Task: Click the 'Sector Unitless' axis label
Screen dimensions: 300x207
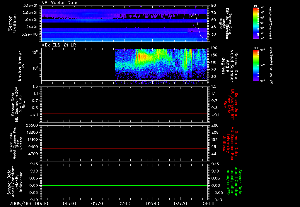Action: point(12,23)
